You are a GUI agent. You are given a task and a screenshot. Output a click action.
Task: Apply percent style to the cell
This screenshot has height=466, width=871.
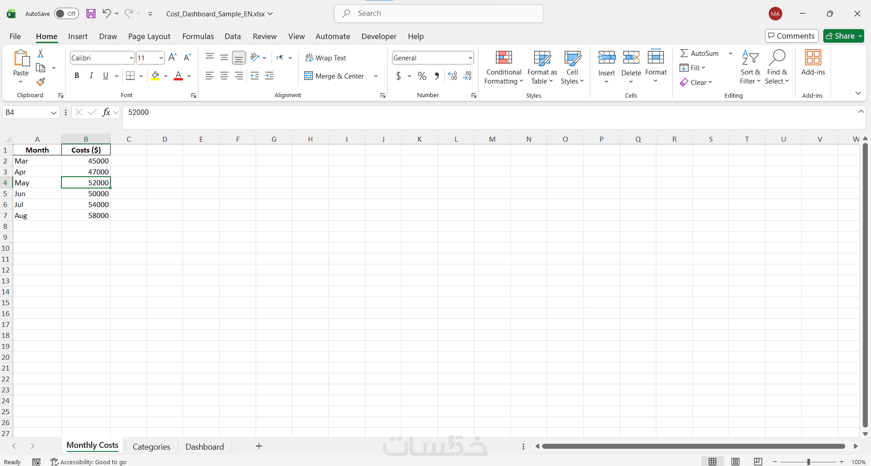[x=422, y=76]
